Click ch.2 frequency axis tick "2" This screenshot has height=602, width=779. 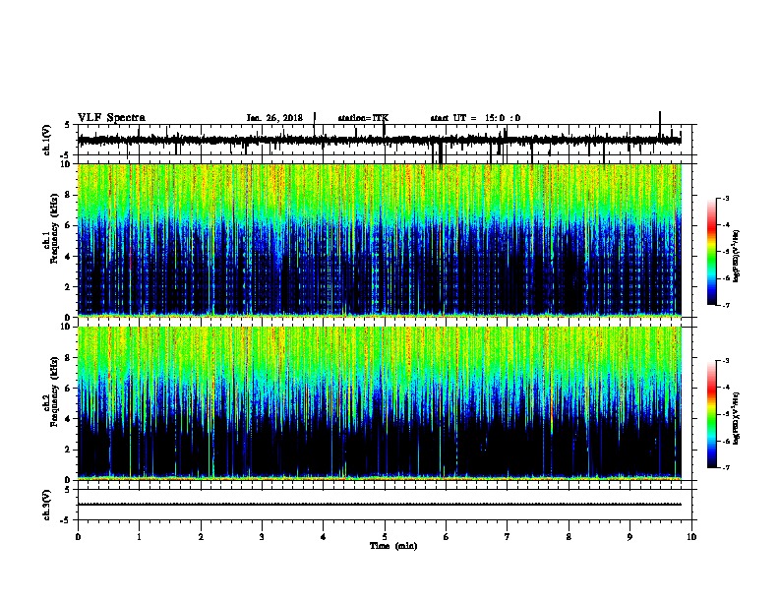click(x=69, y=450)
